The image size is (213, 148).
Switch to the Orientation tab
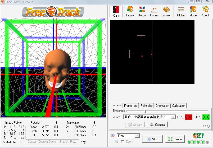[x=162, y=106]
